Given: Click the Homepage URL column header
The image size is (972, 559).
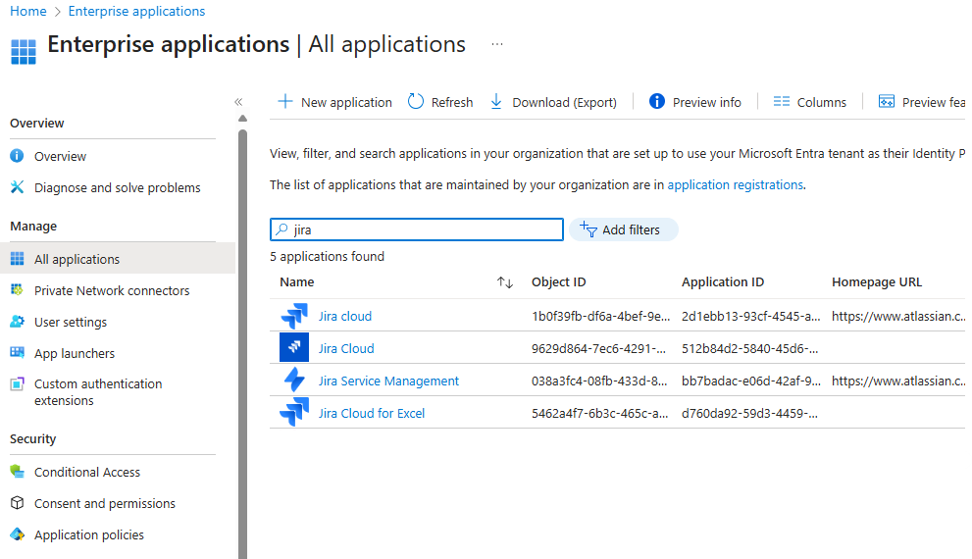Looking at the screenshot, I should (x=877, y=282).
